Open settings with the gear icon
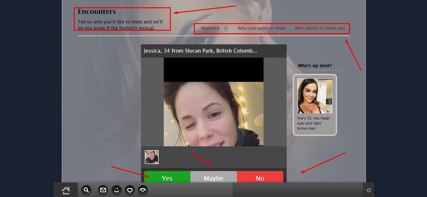 tap(368, 190)
